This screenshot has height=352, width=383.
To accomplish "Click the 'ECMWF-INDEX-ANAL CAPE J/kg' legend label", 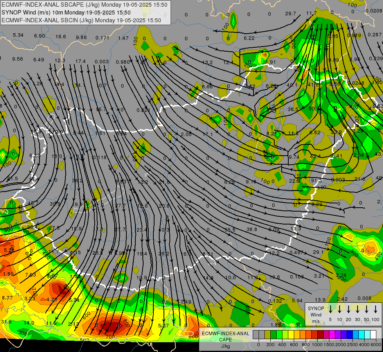I will pyautogui.click(x=225, y=340).
